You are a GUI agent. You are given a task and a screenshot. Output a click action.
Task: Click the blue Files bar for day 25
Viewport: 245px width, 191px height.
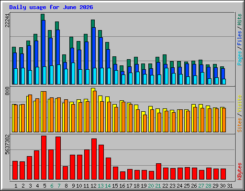(187, 70)
